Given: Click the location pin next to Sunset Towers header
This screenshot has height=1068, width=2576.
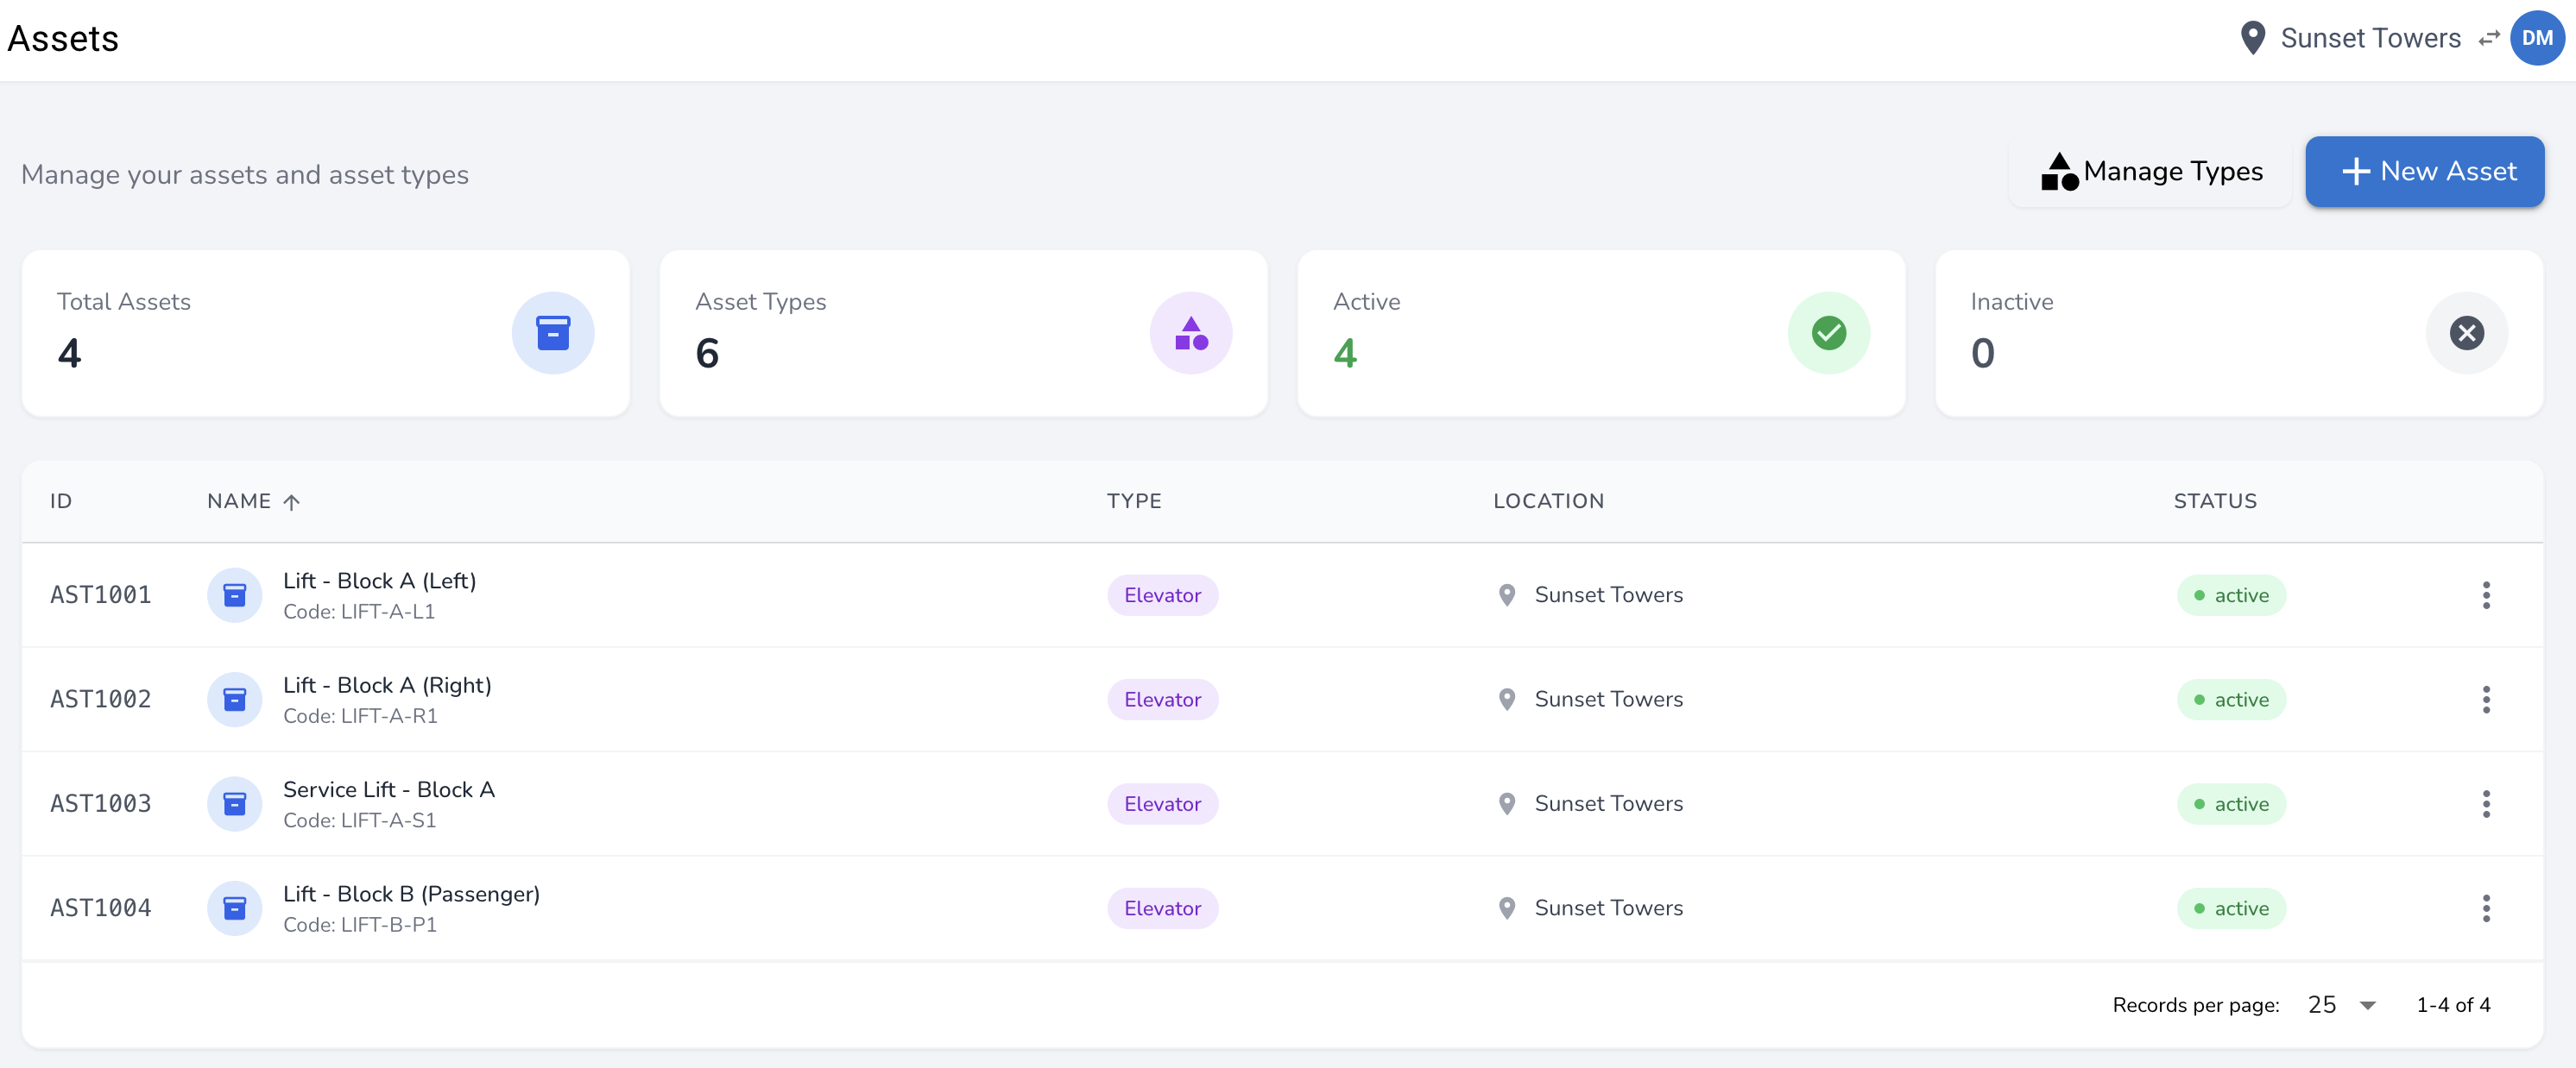Looking at the screenshot, I should 2253,37.
